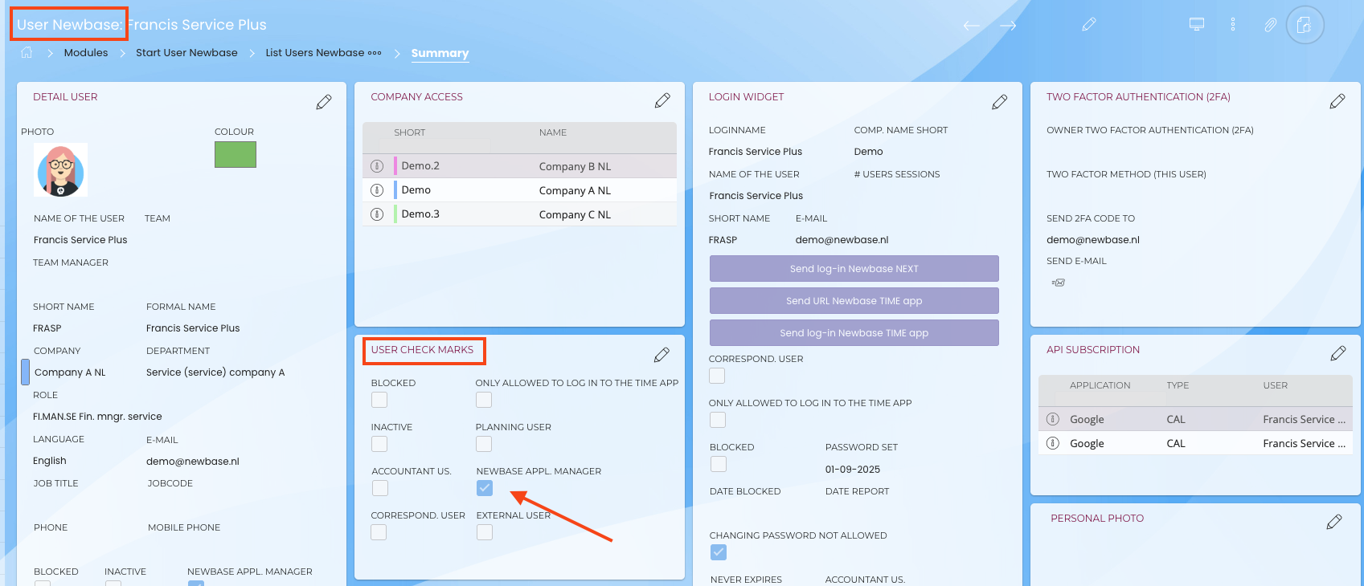This screenshot has width=1364, height=586.
Task: Toggle Blocked checkbox in Login Widget
Action: [x=719, y=464]
